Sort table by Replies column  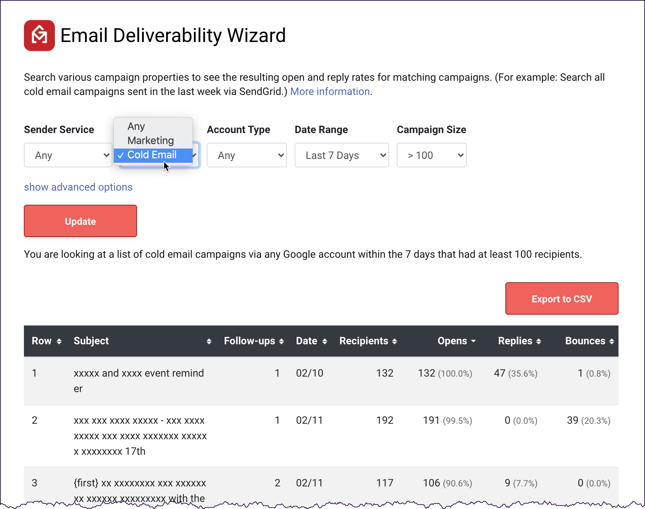click(519, 341)
